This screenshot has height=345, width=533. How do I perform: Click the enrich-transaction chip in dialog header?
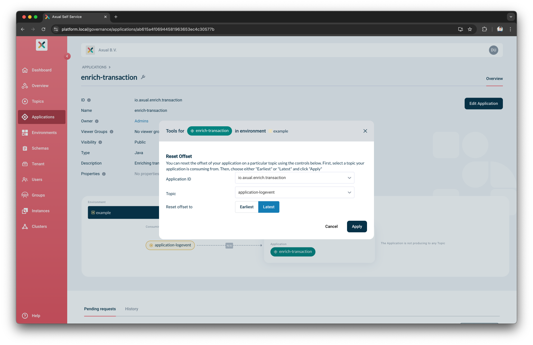209,131
